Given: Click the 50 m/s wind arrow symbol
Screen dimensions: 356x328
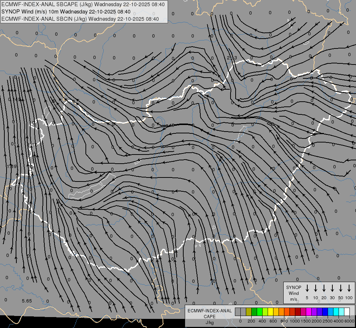Looking at the screenshot, I should [x=341, y=288].
